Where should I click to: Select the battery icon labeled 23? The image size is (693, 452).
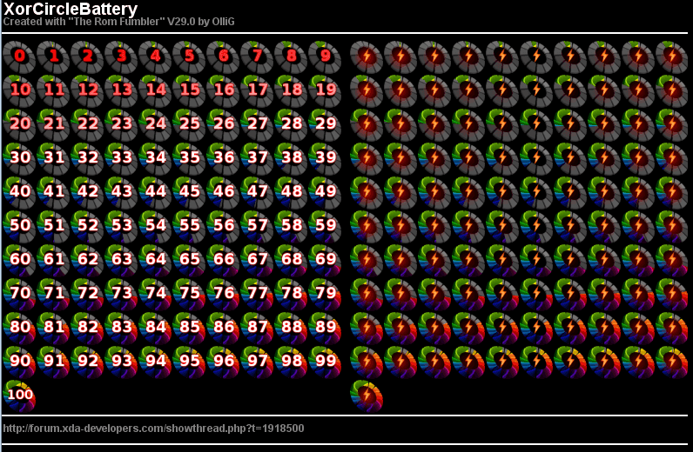(121, 125)
